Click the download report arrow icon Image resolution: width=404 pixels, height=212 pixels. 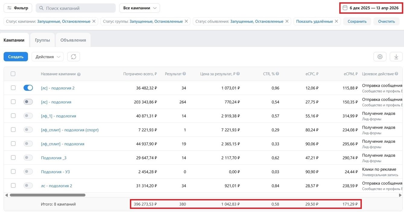pos(396,57)
